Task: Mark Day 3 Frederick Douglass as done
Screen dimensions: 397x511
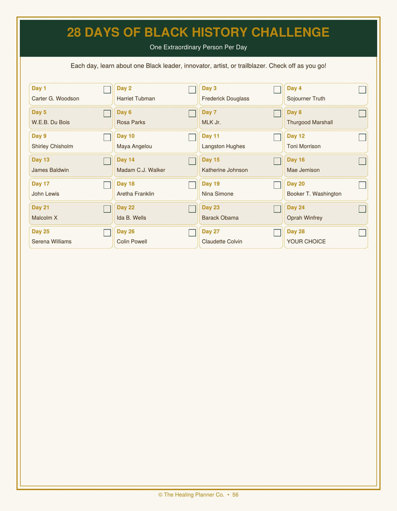Action: (277, 89)
